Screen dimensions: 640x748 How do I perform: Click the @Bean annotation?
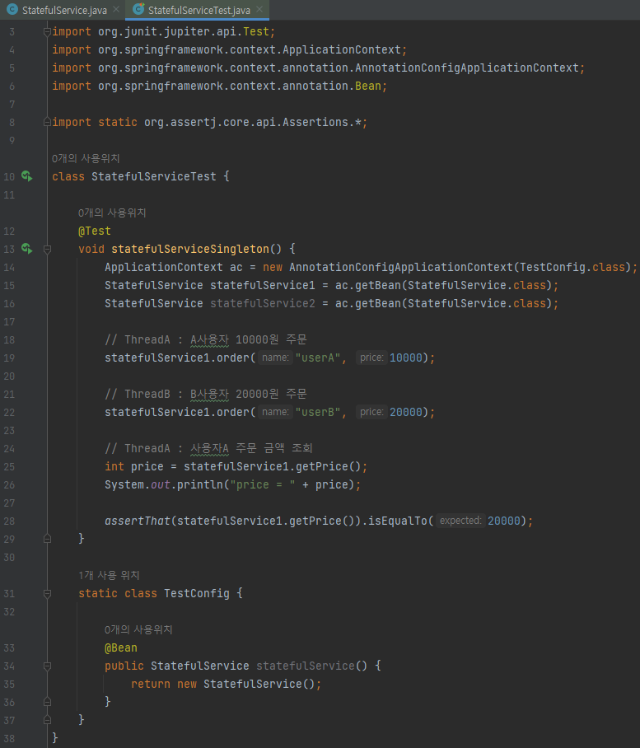[120, 647]
